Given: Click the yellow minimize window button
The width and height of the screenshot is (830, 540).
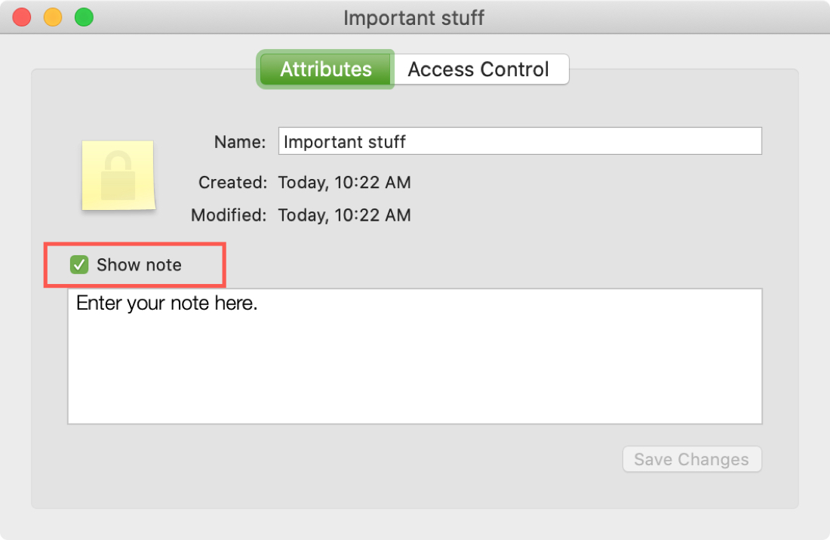Looking at the screenshot, I should pyautogui.click(x=52, y=17).
